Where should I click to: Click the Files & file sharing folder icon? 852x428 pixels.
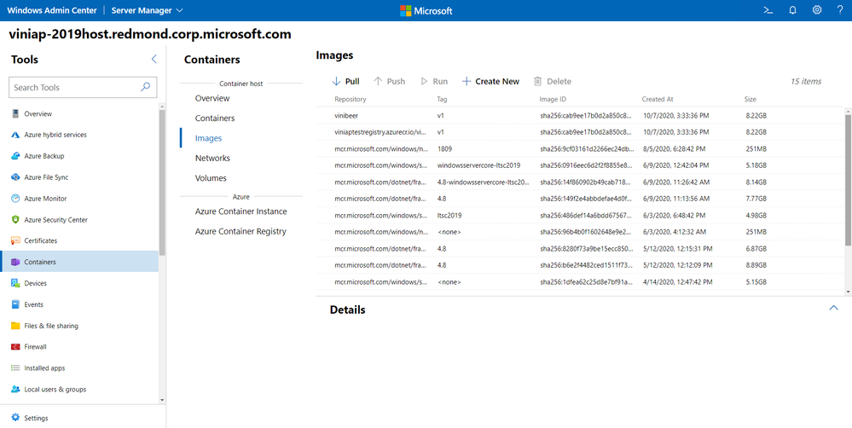[x=15, y=326]
